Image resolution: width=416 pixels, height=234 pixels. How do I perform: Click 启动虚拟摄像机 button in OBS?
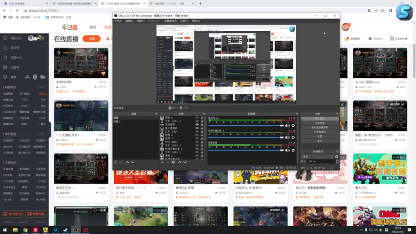tap(320, 127)
